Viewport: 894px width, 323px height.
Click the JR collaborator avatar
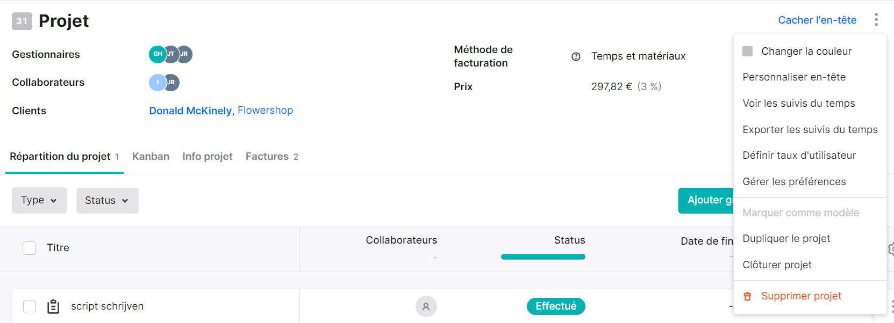tap(172, 83)
